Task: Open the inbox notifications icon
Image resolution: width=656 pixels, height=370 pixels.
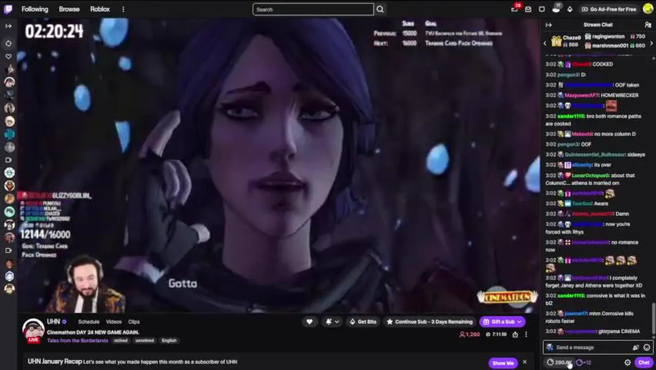Action: coord(528,9)
